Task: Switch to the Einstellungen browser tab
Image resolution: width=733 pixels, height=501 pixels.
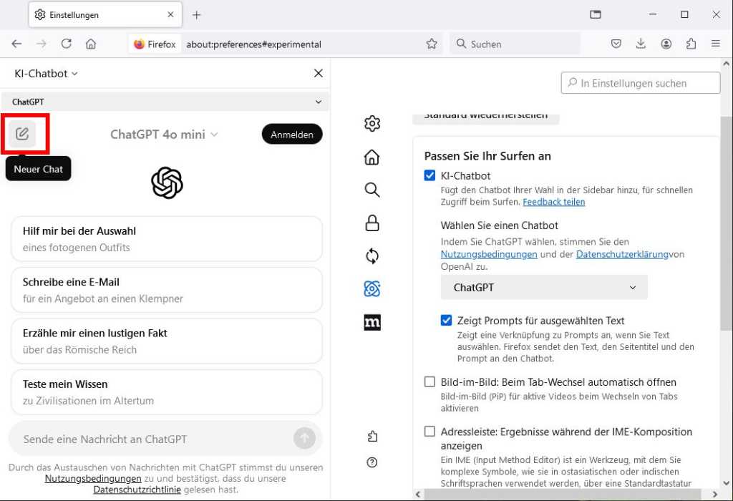Action: click(x=100, y=14)
